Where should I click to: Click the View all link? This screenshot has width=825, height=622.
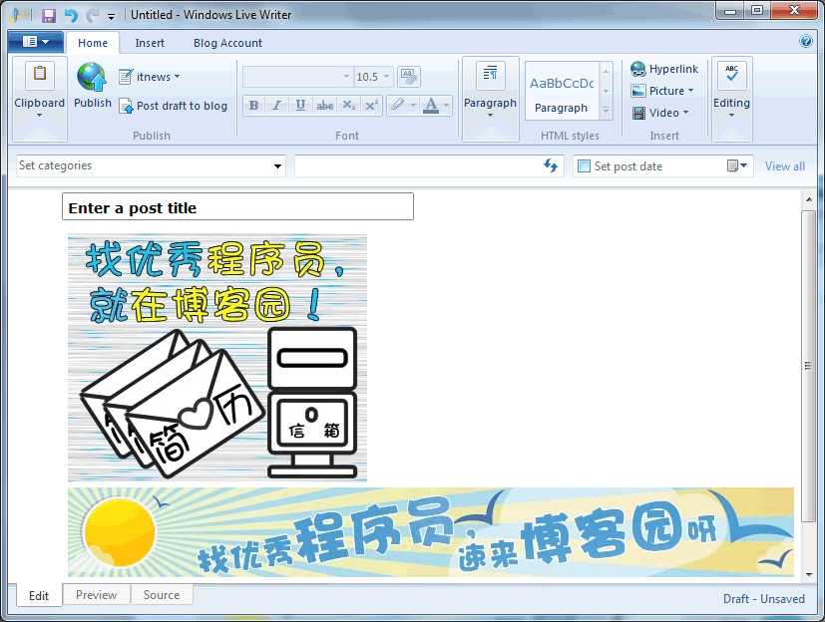pyautogui.click(x=784, y=166)
